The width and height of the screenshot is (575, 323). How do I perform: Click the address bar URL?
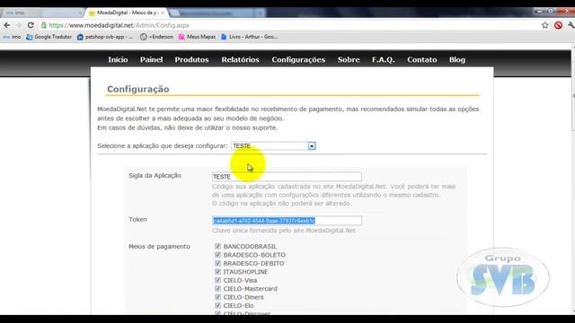[x=119, y=25]
